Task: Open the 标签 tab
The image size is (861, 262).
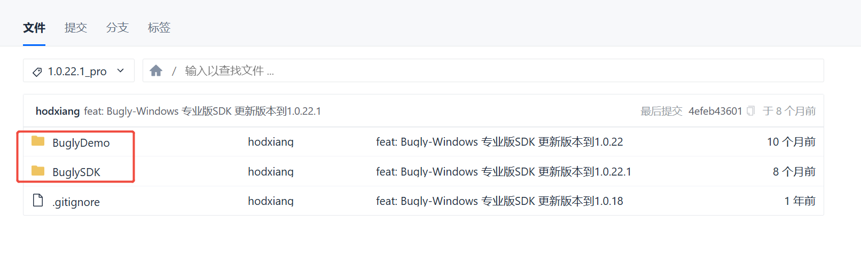Action: [159, 28]
